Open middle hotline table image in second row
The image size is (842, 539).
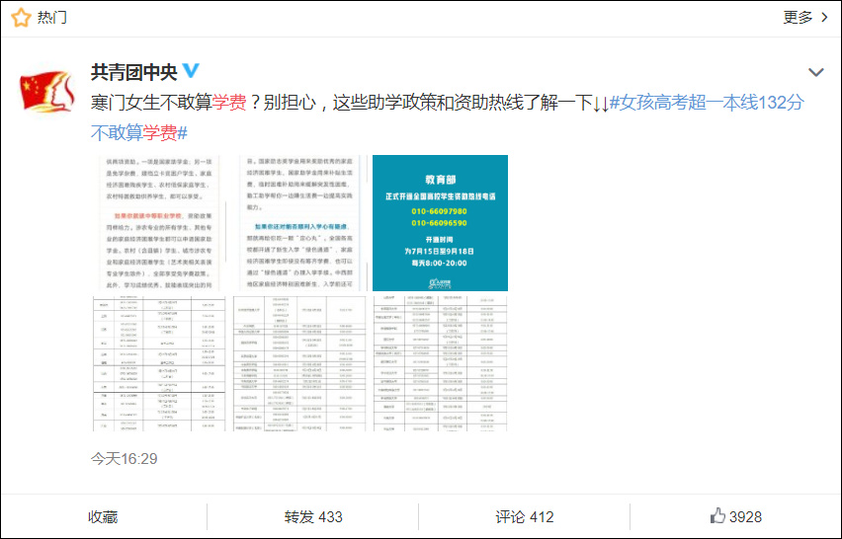point(299,363)
